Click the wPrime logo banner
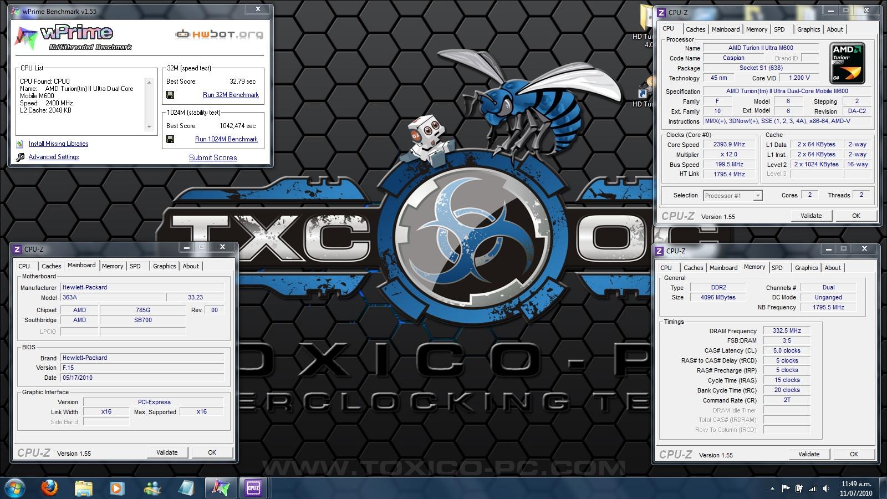Screen dimensions: 887x499 73,38
